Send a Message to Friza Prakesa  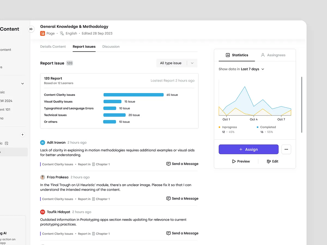click(182, 198)
